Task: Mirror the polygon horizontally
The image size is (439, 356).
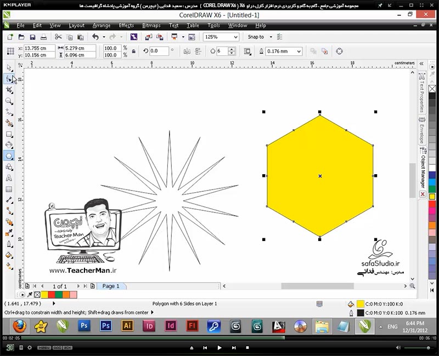Action: pos(187,51)
